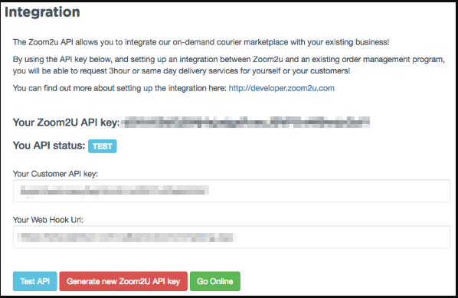Click the blue Test API button
Viewport: 458px width, 298px height.
point(34,281)
